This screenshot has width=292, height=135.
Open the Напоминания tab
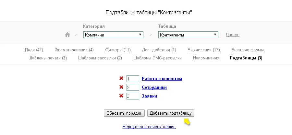pyautogui.click(x=206, y=58)
